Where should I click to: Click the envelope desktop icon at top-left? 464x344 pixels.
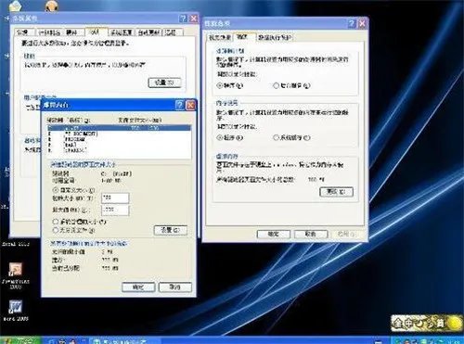click(x=16, y=6)
